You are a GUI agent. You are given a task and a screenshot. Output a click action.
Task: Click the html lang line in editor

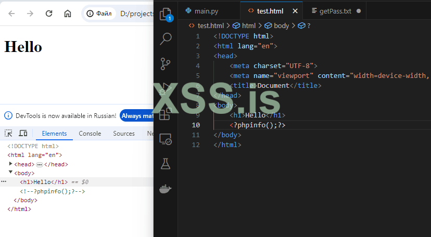246,46
